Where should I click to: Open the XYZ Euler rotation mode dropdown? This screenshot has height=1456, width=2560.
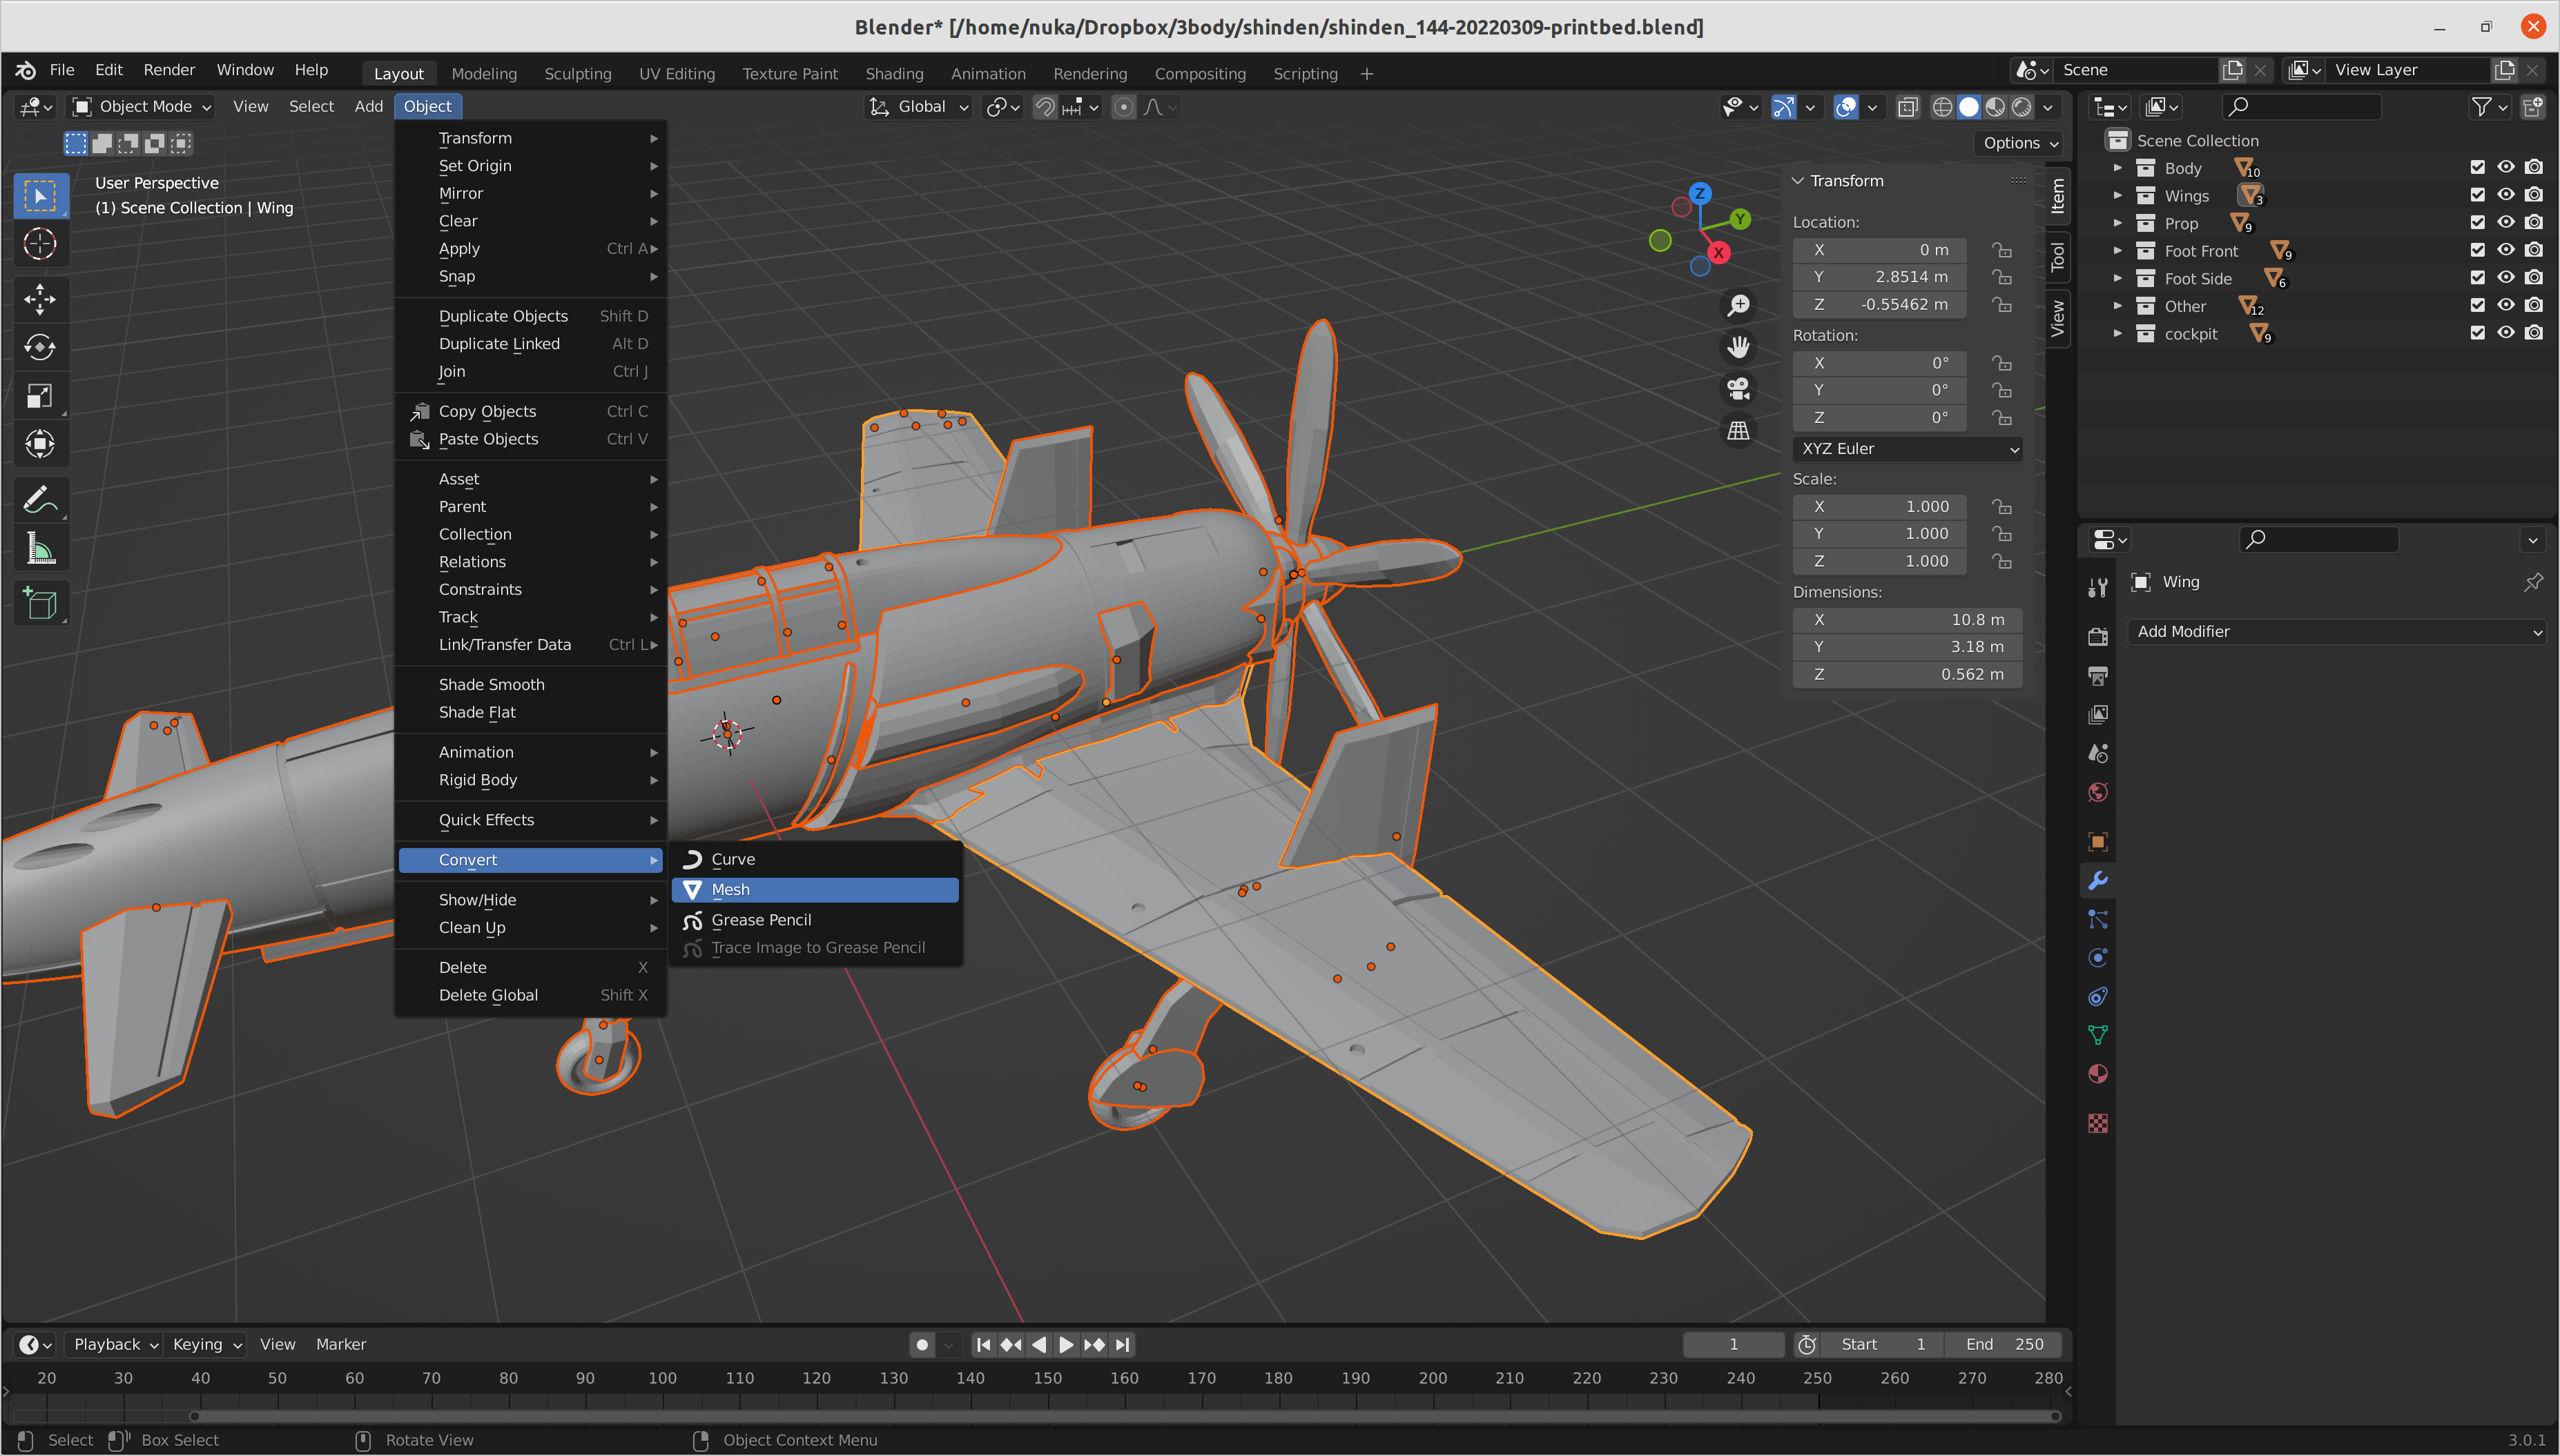(x=1907, y=449)
